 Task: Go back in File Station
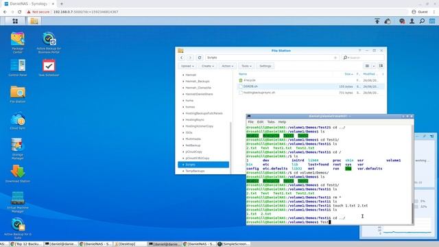[x=182, y=58]
